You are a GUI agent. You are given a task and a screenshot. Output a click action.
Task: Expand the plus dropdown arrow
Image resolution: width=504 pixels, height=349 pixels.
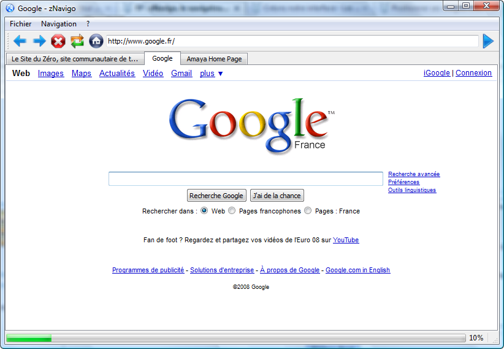tap(221, 74)
